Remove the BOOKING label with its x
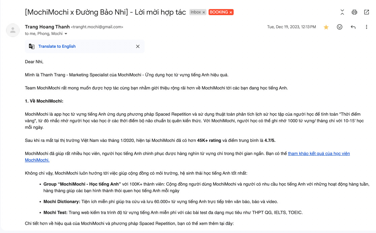This screenshot has height=233, width=376. click(231, 12)
